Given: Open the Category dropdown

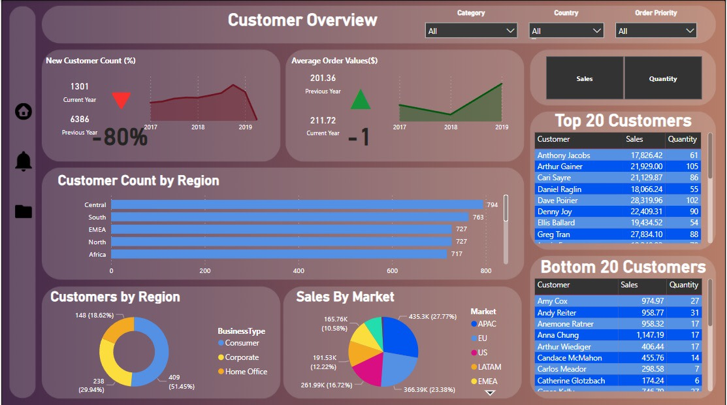Looking at the screenshot, I should [471, 31].
